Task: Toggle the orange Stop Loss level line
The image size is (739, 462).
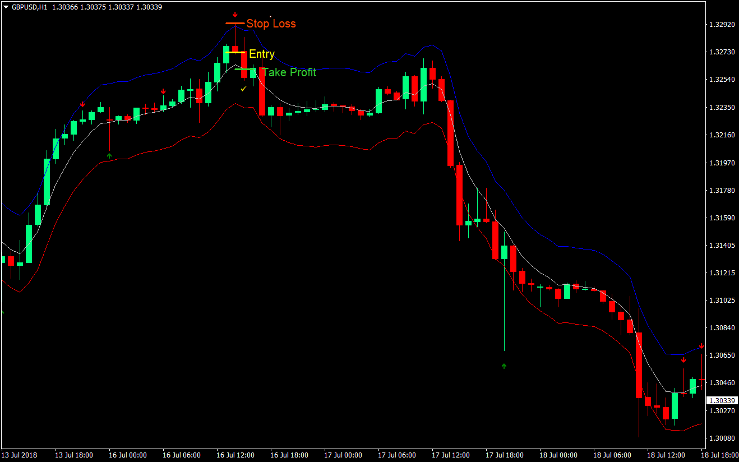Action: (x=235, y=23)
